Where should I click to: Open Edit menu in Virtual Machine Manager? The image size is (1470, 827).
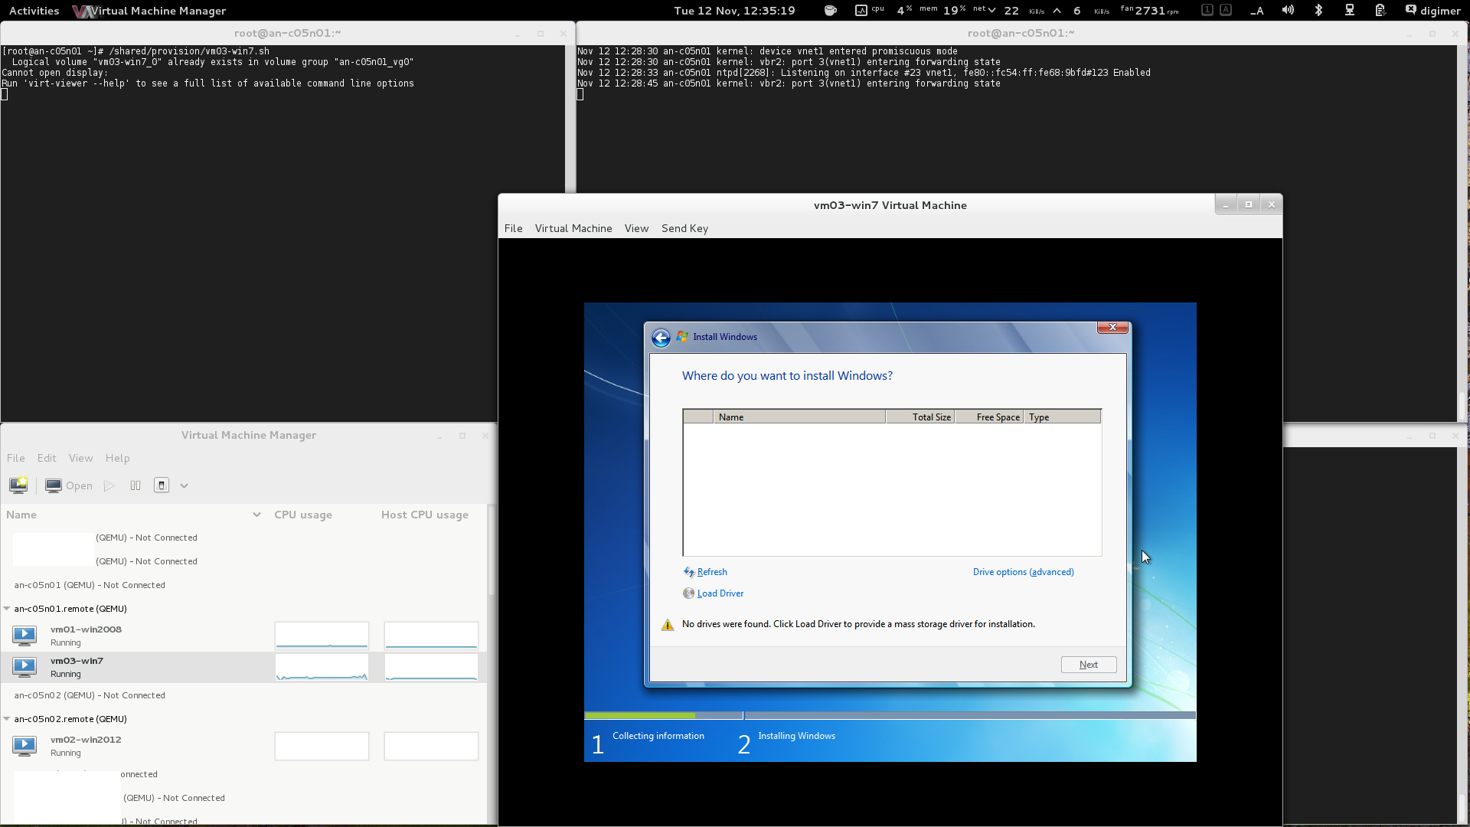(47, 458)
